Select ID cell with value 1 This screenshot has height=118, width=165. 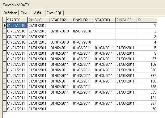[x=147, y=26]
